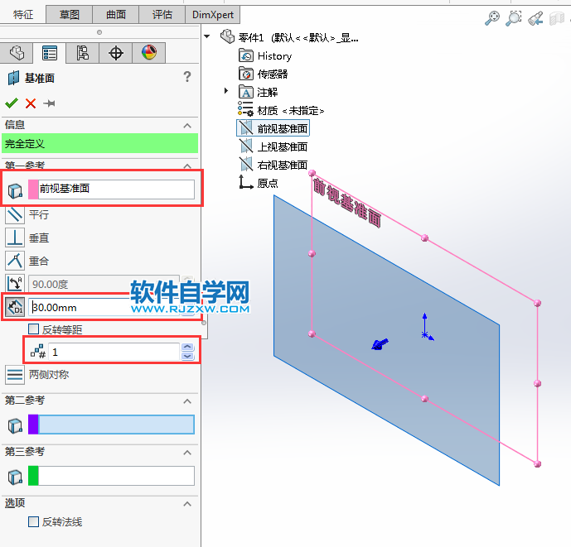Switch to the 评估 tab

pyautogui.click(x=162, y=15)
